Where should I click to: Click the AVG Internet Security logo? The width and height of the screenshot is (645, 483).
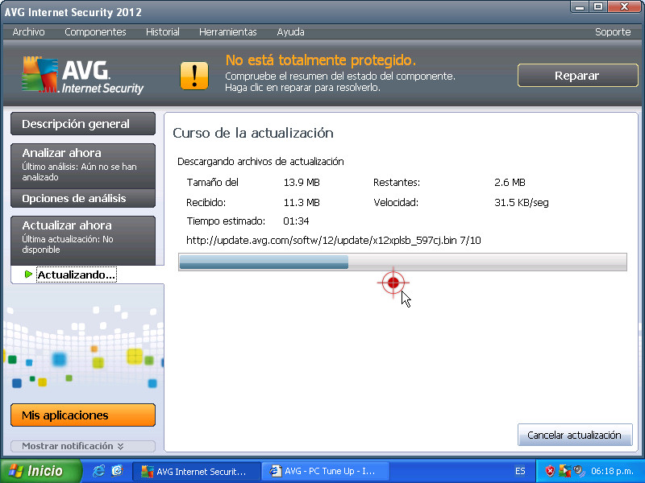pyautogui.click(x=82, y=76)
